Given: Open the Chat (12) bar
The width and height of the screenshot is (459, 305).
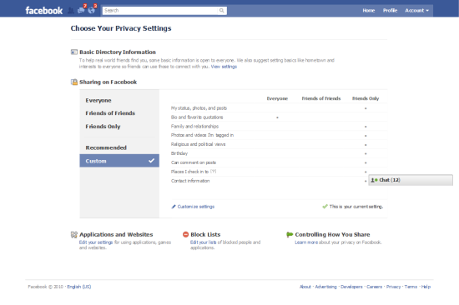Looking at the screenshot, I should (411, 180).
